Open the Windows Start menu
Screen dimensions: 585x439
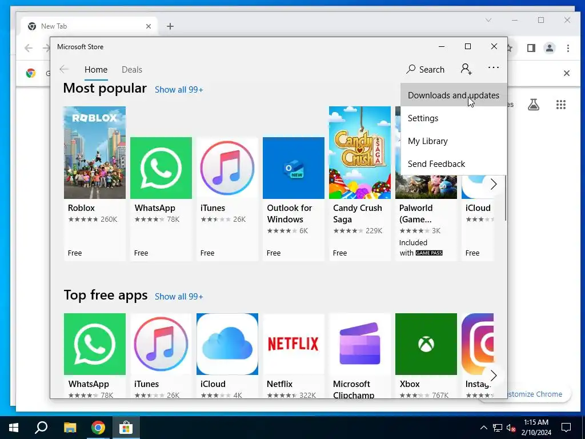tap(14, 428)
